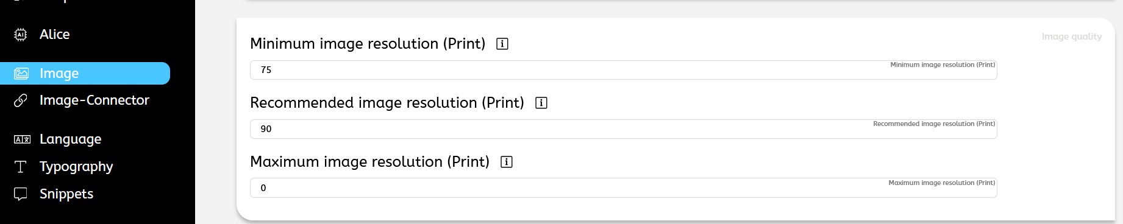Show info for Minimum image resolution (Print)
Image resolution: width=1123 pixels, height=224 pixels.
coord(502,44)
